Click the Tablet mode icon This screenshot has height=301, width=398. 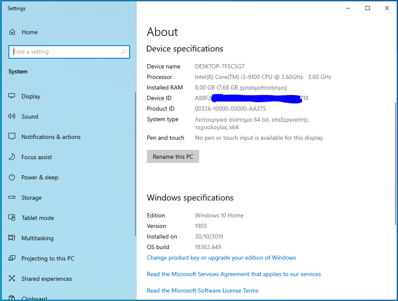12,218
